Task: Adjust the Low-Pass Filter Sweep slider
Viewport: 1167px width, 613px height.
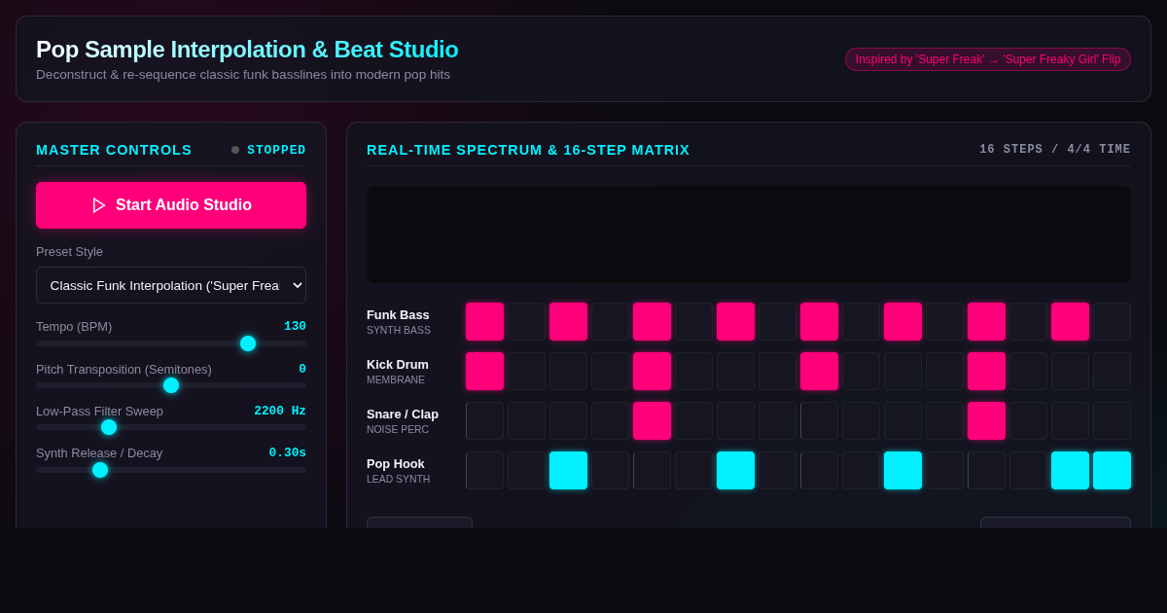Action: pyautogui.click(x=171, y=427)
